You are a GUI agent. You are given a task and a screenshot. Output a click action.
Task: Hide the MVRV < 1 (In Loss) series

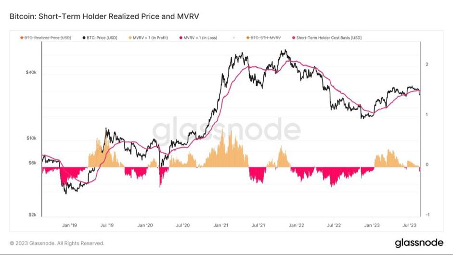pos(200,38)
